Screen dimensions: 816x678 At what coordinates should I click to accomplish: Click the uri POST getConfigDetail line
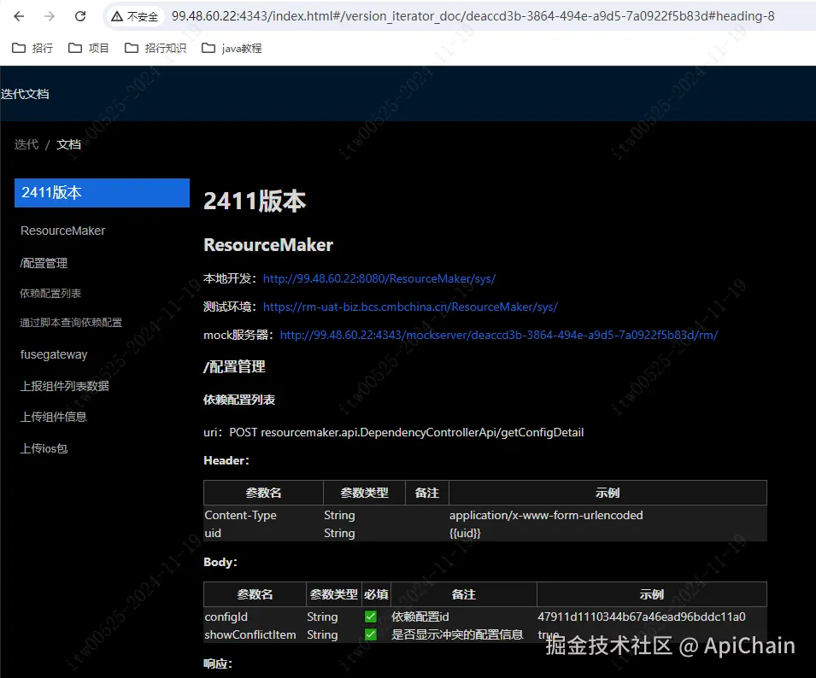(393, 433)
